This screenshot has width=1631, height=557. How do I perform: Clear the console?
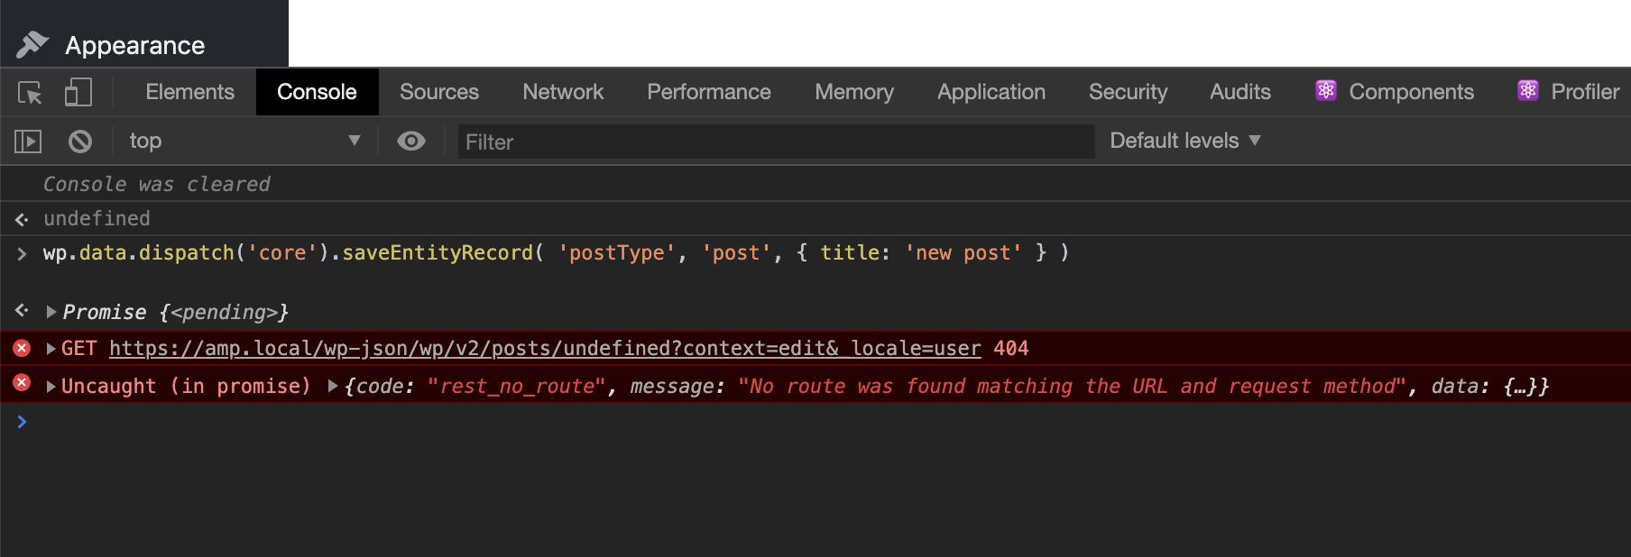pyautogui.click(x=80, y=142)
